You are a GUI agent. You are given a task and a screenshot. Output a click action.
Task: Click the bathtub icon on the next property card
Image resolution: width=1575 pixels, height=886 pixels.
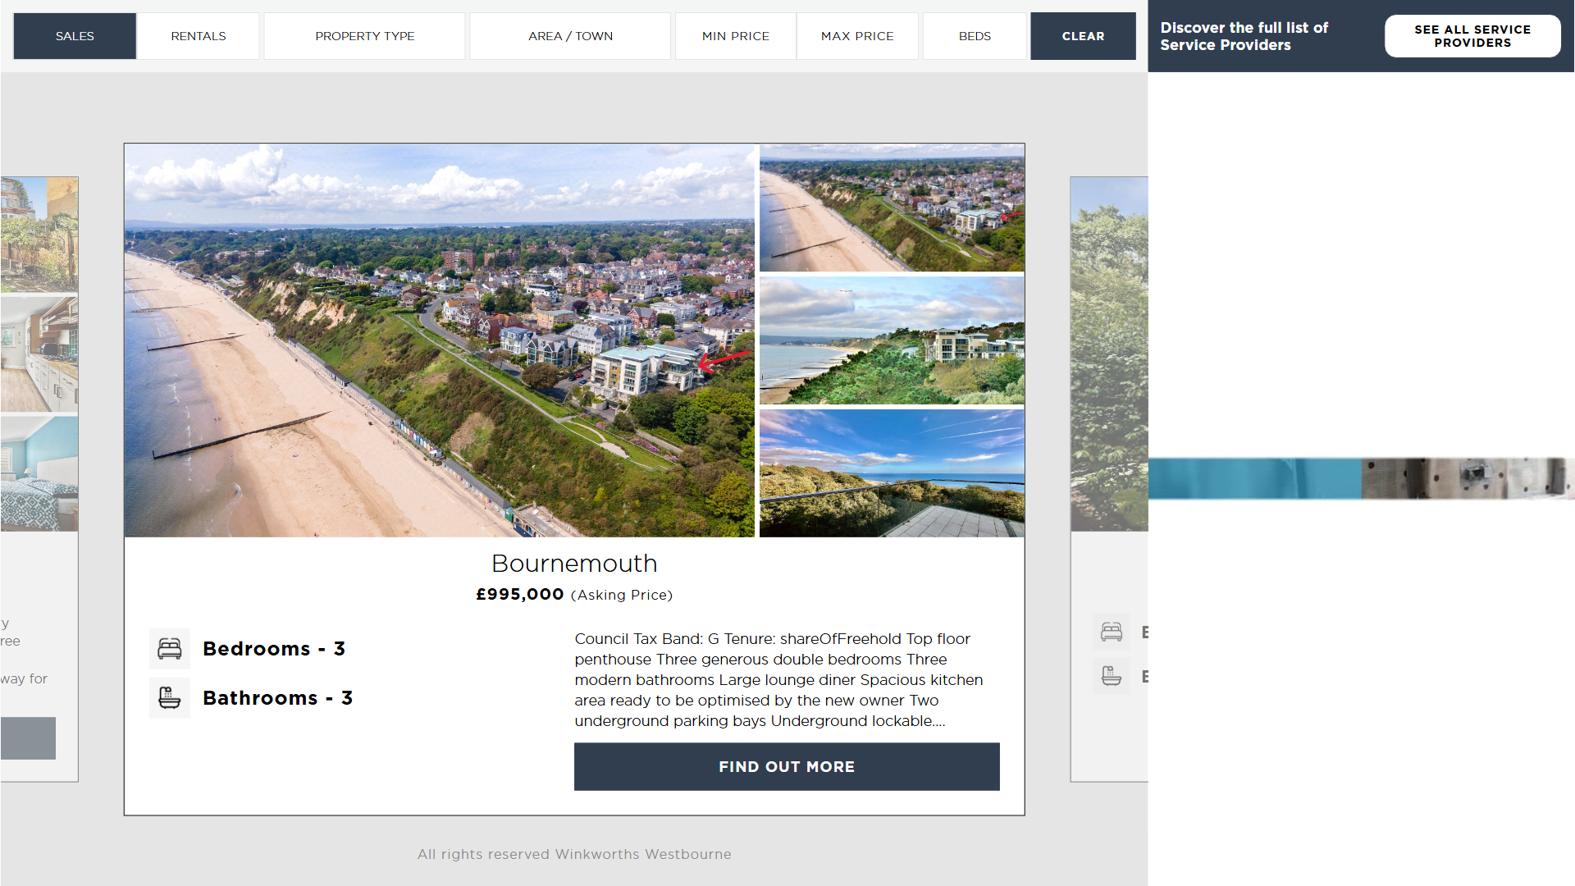pos(1112,677)
